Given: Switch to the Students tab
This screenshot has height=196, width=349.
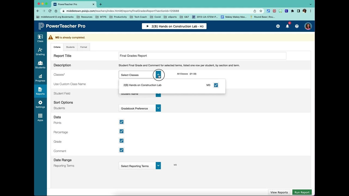Looking at the screenshot, I should click(x=70, y=47).
